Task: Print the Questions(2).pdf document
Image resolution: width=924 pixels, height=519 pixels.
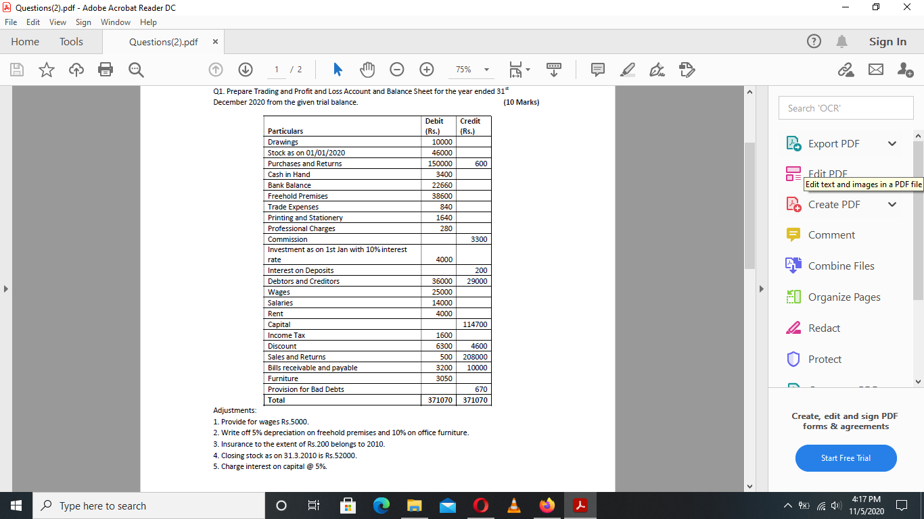Action: coord(106,70)
